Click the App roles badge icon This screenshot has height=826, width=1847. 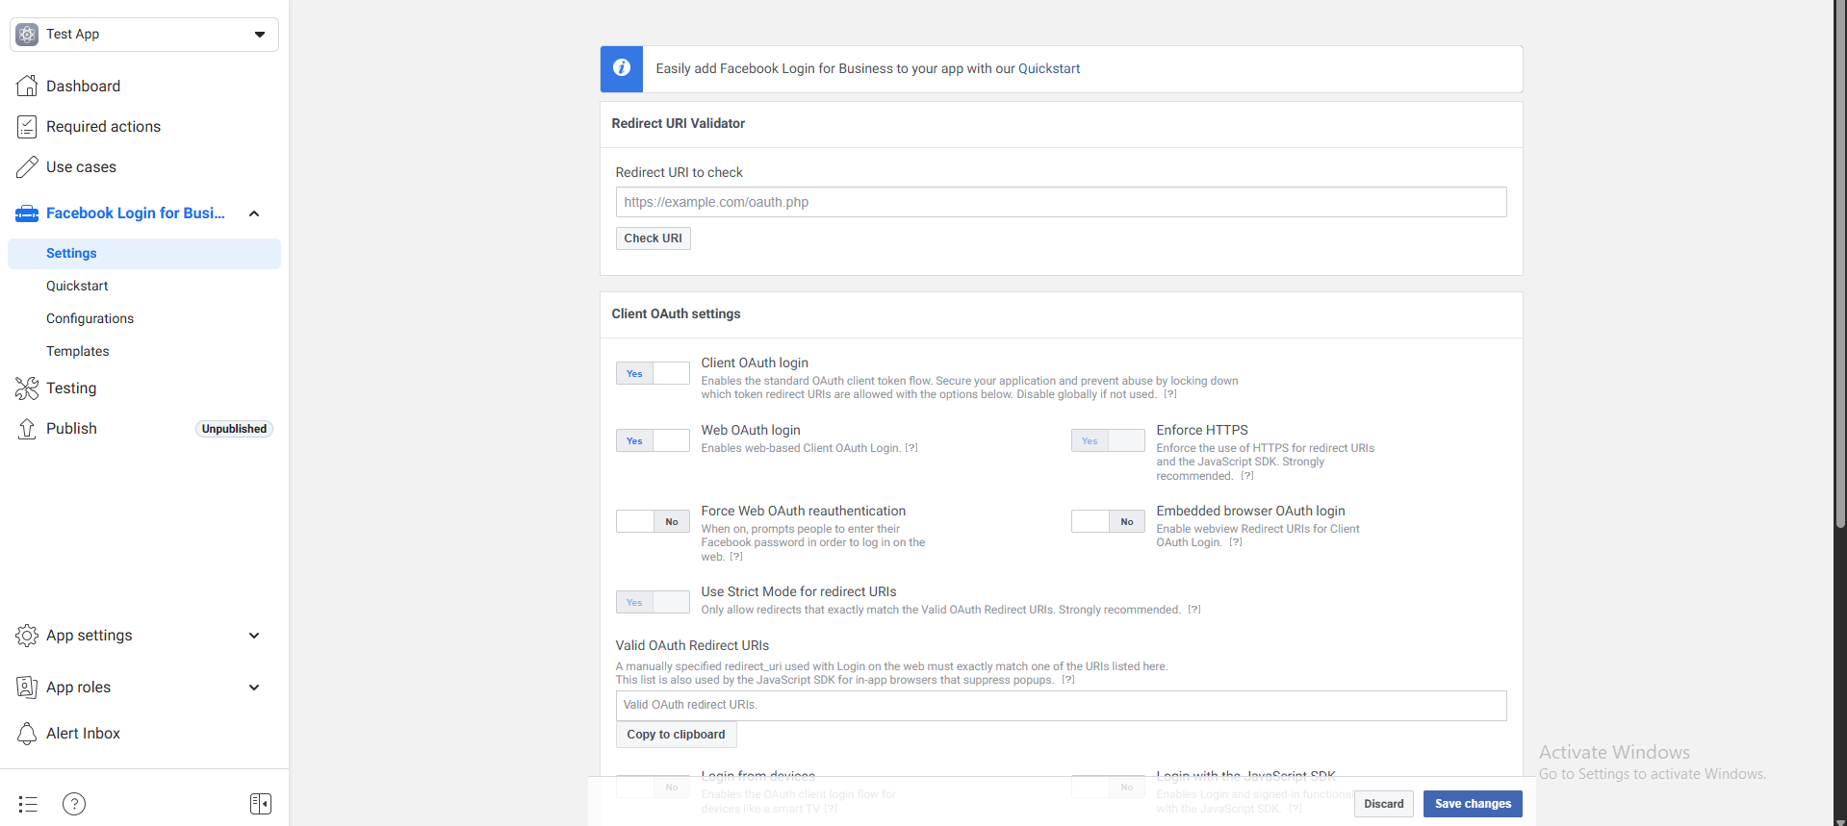(27, 688)
